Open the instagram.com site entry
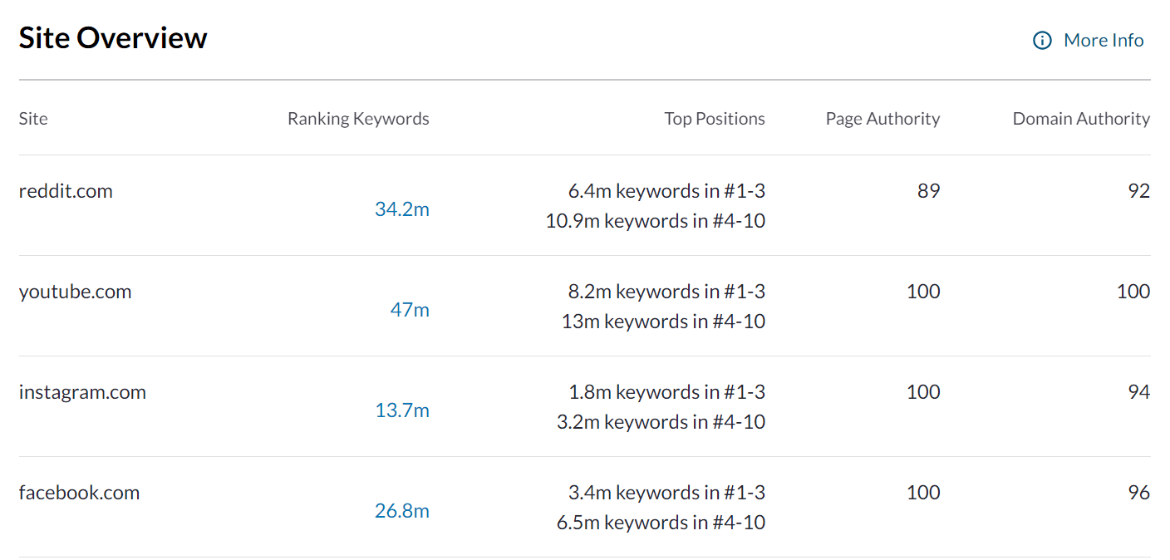The width and height of the screenshot is (1170, 560). pos(82,392)
